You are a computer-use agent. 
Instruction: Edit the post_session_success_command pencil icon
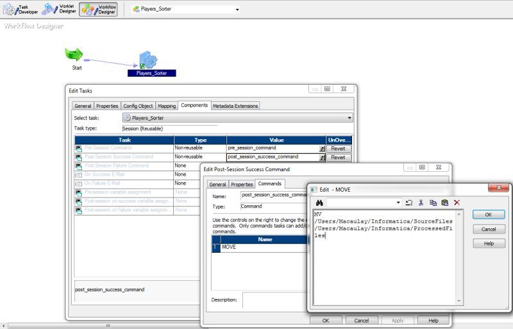(x=322, y=158)
